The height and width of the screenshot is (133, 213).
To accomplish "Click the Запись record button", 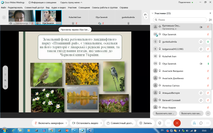I will pos(145,123).
